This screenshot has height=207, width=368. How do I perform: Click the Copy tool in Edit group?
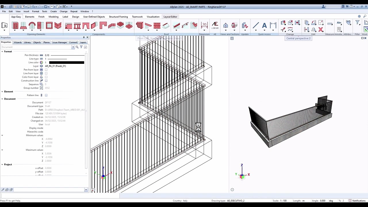(x=306, y=23)
